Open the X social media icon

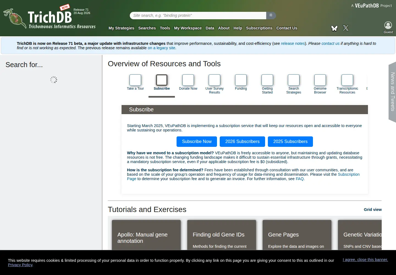pos(346,28)
